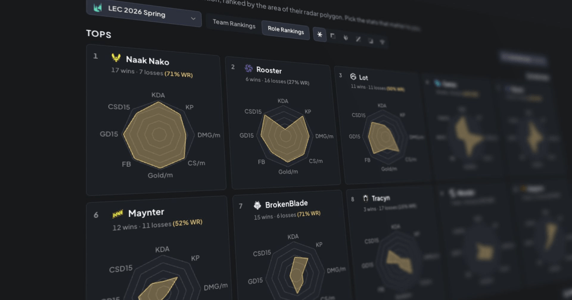572x300 pixels.
Task: Open Naak Nako player name link
Action: point(147,60)
